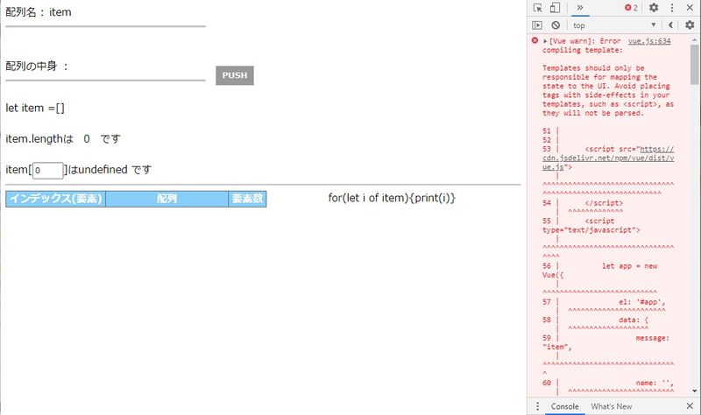Expand the Vue warn error message

(545, 41)
